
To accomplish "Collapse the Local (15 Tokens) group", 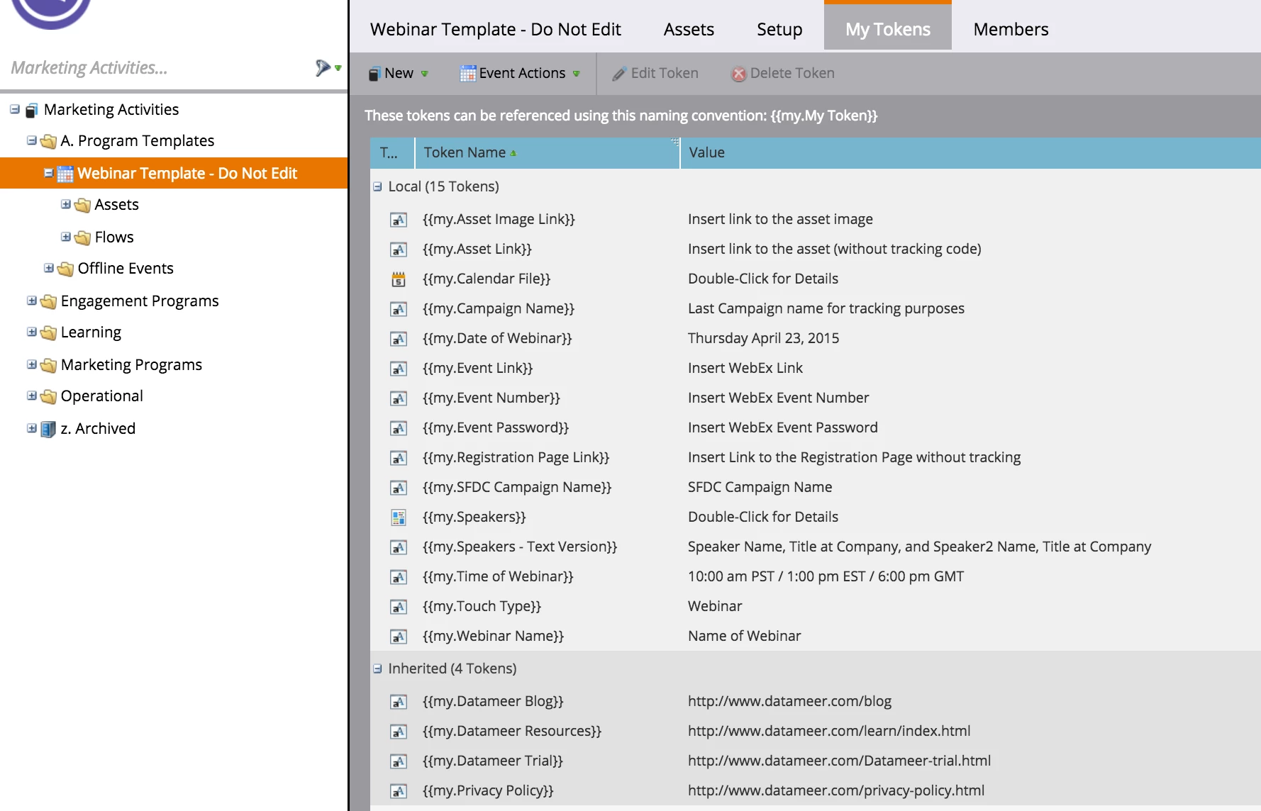I will pyautogui.click(x=377, y=187).
